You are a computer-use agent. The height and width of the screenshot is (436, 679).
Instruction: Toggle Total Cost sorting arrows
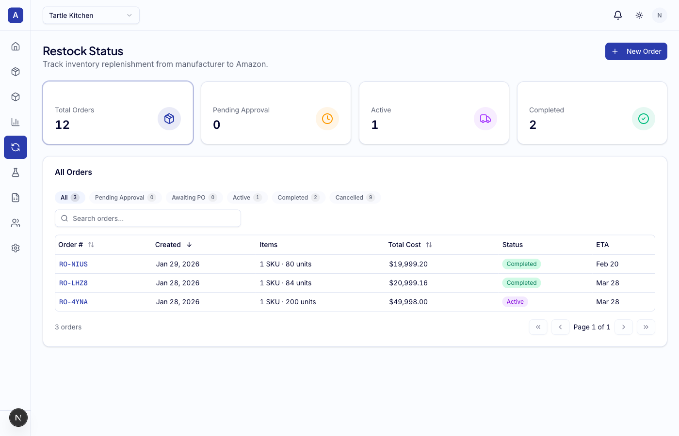pyautogui.click(x=429, y=245)
